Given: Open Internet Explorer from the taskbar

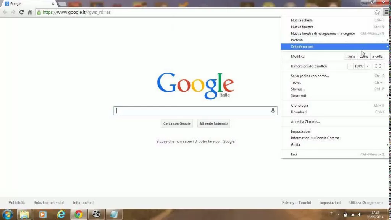Looking at the screenshot, I should pos(61,215).
